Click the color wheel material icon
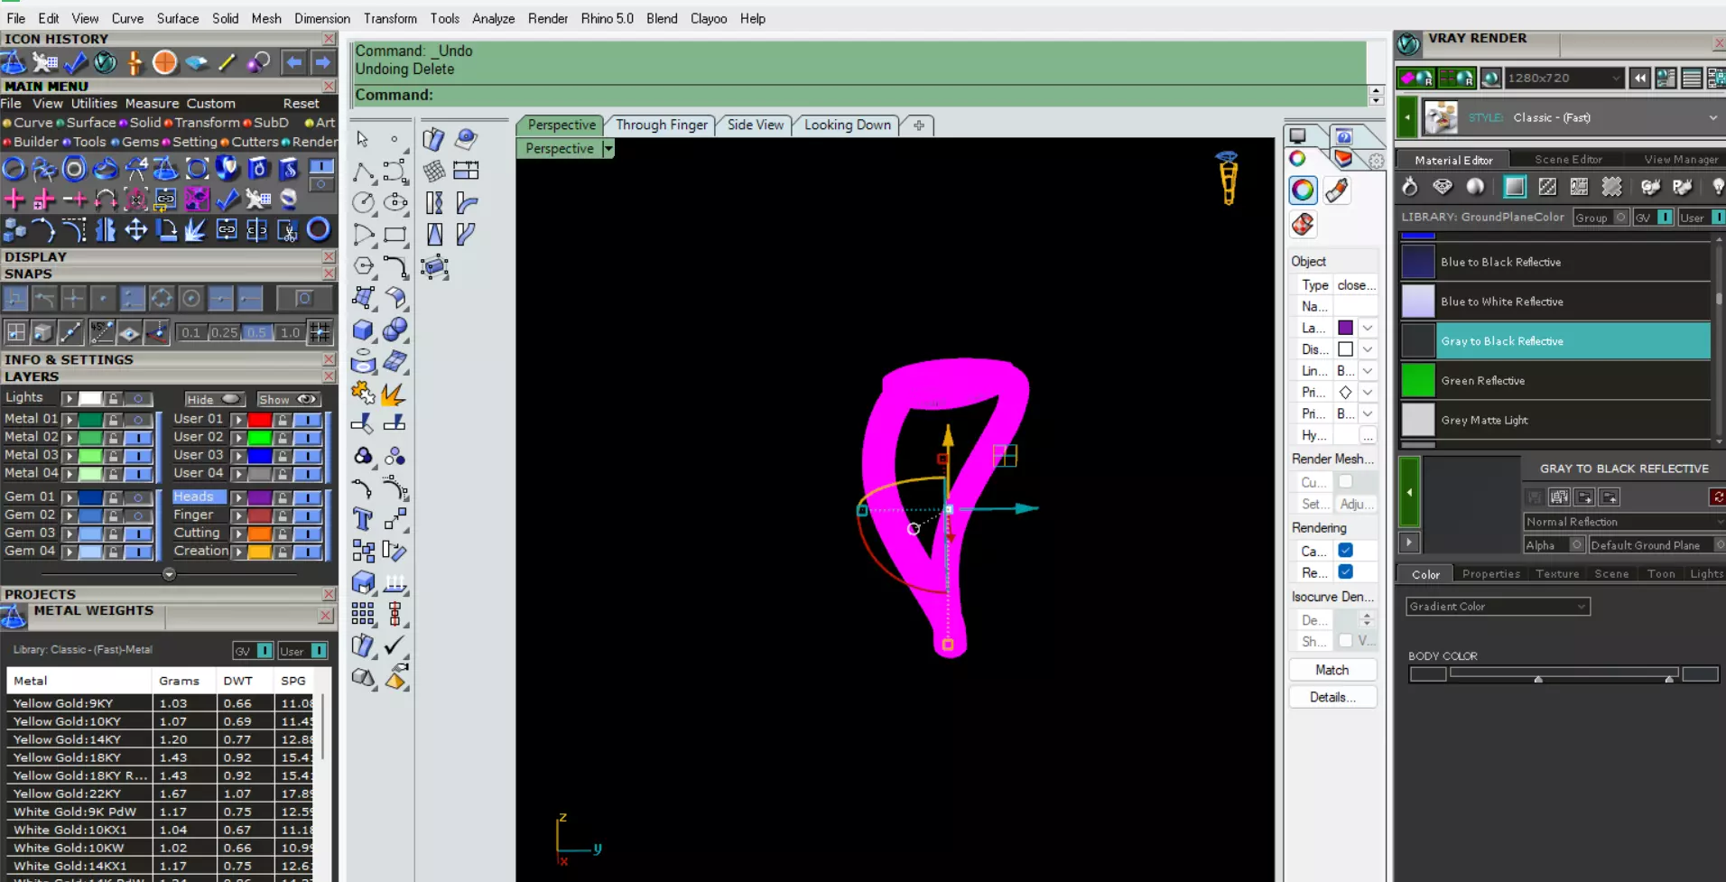The width and height of the screenshot is (1726, 882). [x=1303, y=190]
